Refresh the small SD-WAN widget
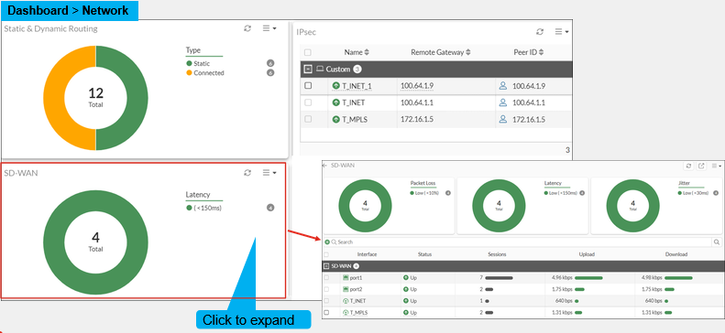725x333 pixels. [x=247, y=173]
